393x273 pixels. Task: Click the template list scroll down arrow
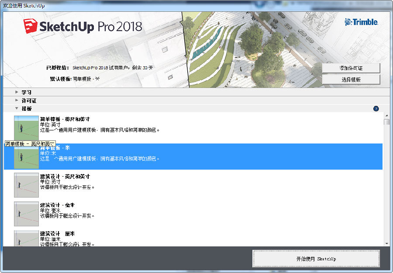point(387,243)
